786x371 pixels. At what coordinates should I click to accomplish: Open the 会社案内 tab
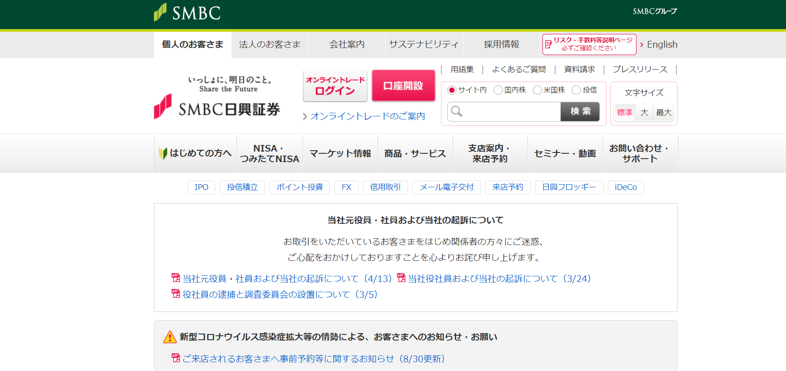point(347,45)
